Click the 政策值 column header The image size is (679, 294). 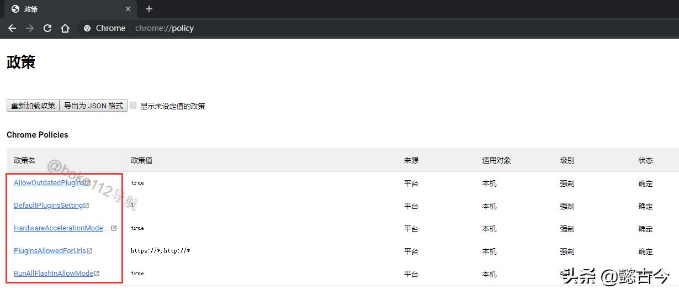tap(141, 160)
